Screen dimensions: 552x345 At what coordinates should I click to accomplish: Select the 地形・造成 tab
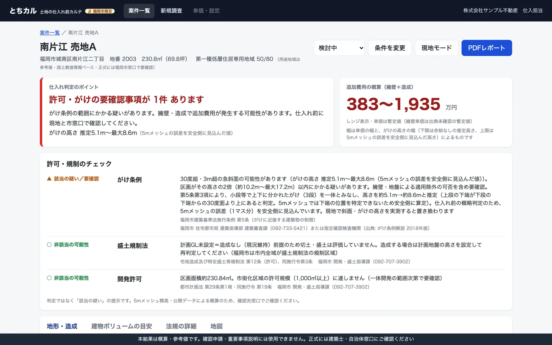click(x=62, y=326)
